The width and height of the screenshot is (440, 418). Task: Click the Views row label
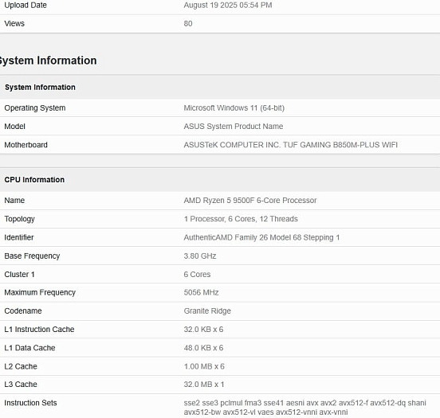coord(14,24)
